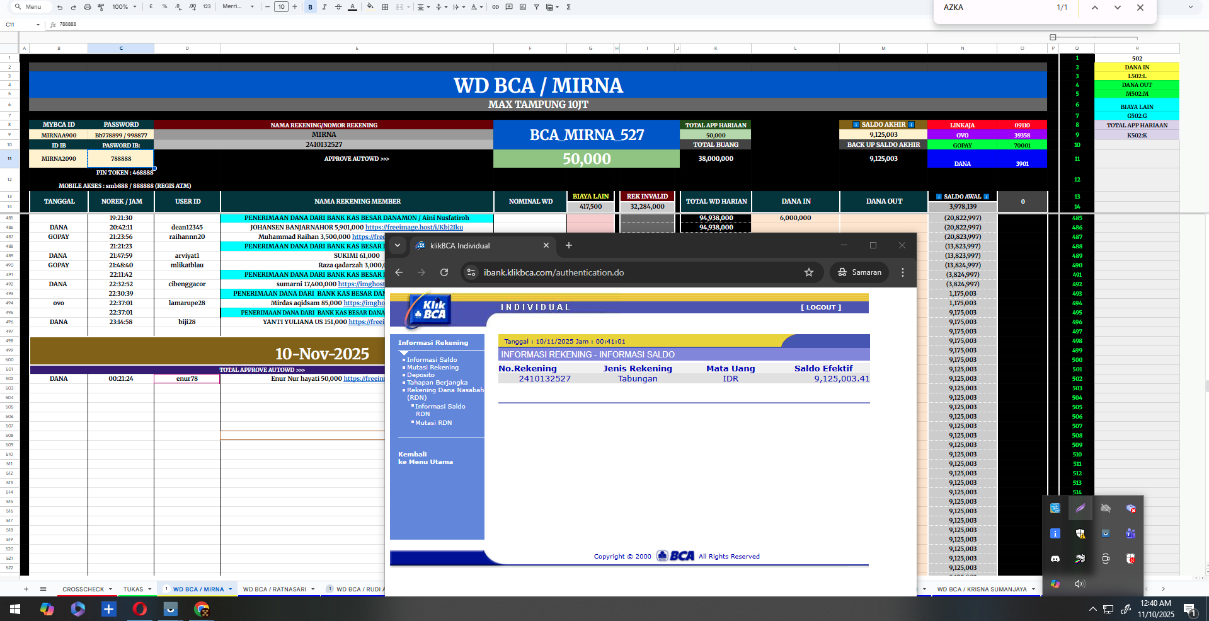Return via Kembali ke Menu Utama

click(x=425, y=458)
